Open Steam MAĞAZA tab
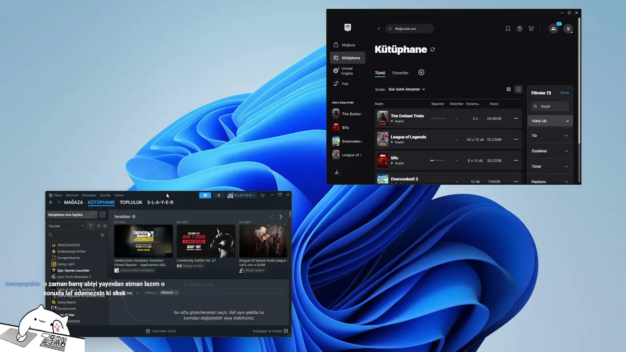Screen dimensions: 626x352 point(73,202)
